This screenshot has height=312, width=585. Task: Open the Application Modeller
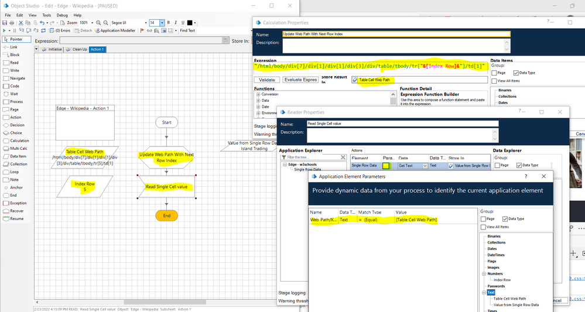(116, 30)
